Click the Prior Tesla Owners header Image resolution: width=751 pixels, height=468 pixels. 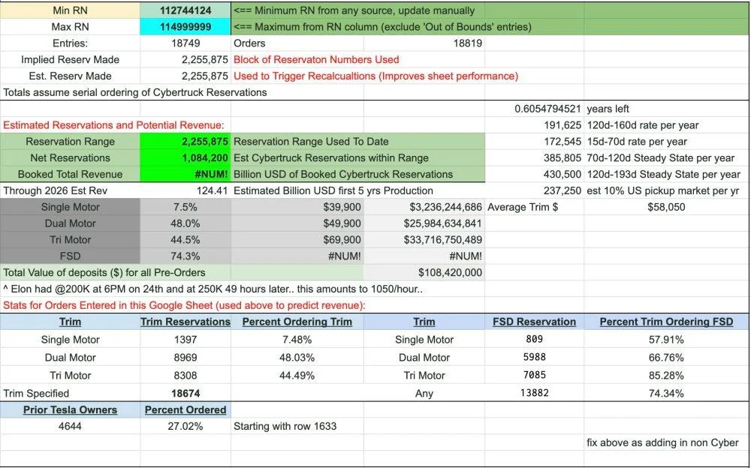pyautogui.click(x=70, y=410)
